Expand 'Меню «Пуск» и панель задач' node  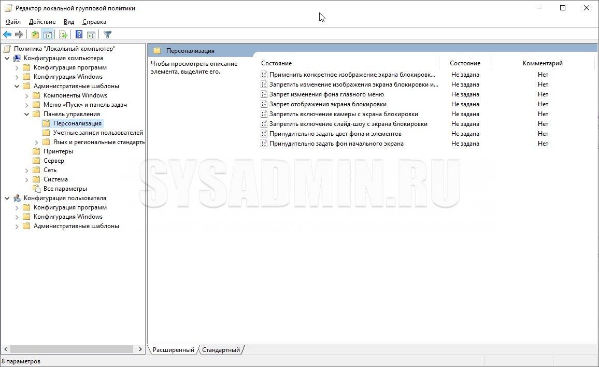coord(27,105)
